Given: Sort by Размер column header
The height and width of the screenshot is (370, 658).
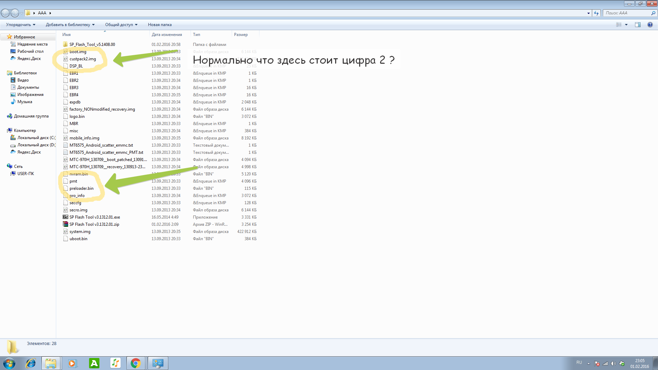Looking at the screenshot, I should pyautogui.click(x=241, y=35).
